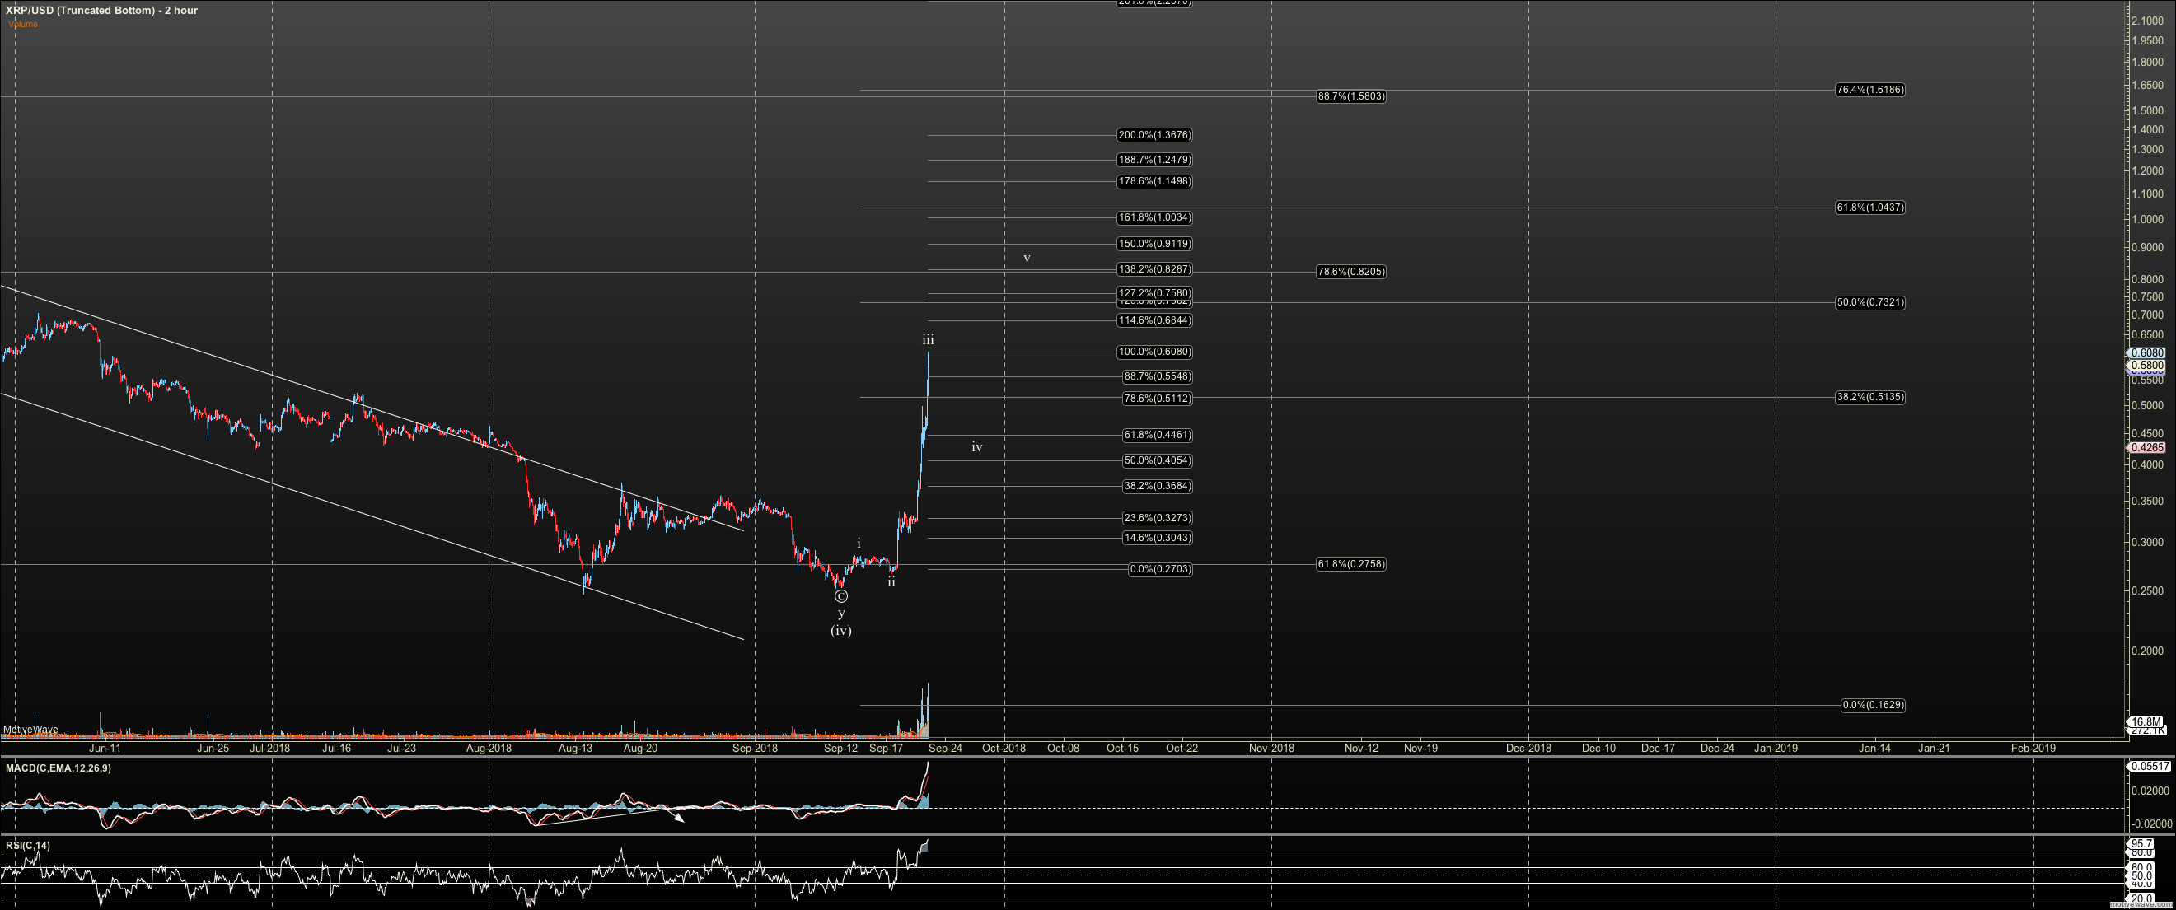Select the 61.8%(0.4461) retracement label

click(x=1158, y=436)
